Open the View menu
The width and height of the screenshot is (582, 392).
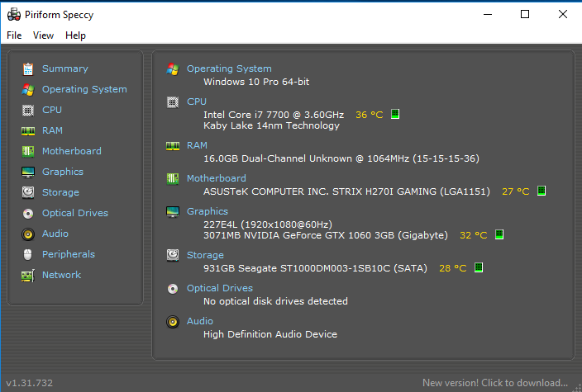44,35
